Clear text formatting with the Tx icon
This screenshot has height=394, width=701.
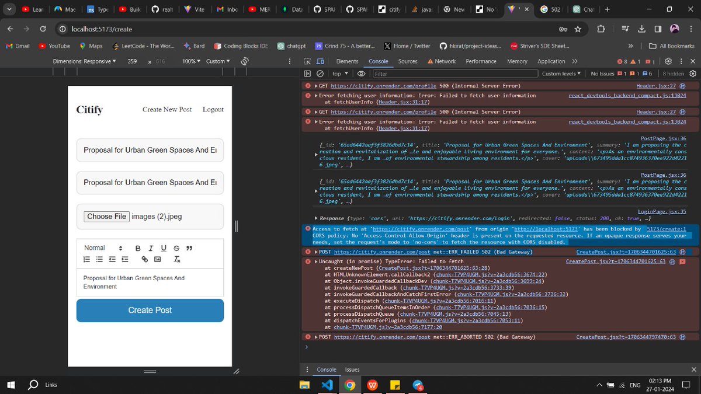coord(177,259)
